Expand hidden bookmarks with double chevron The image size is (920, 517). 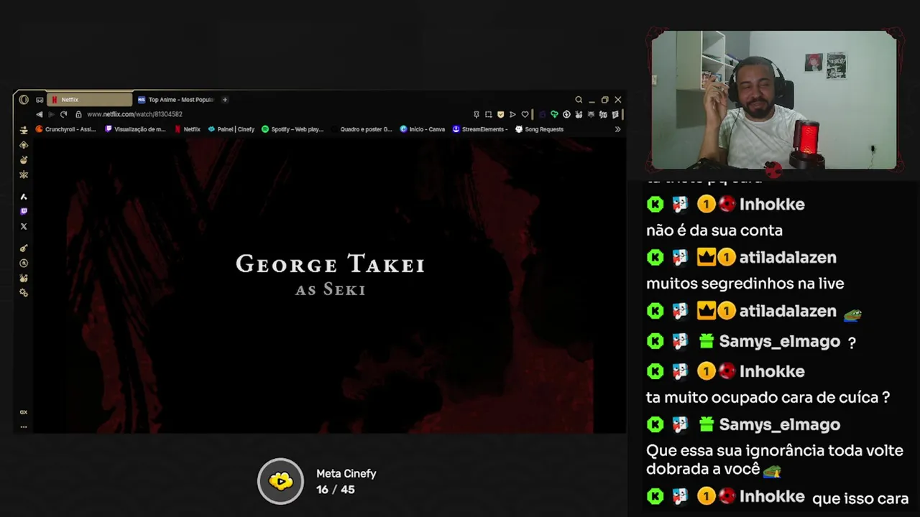(617, 129)
